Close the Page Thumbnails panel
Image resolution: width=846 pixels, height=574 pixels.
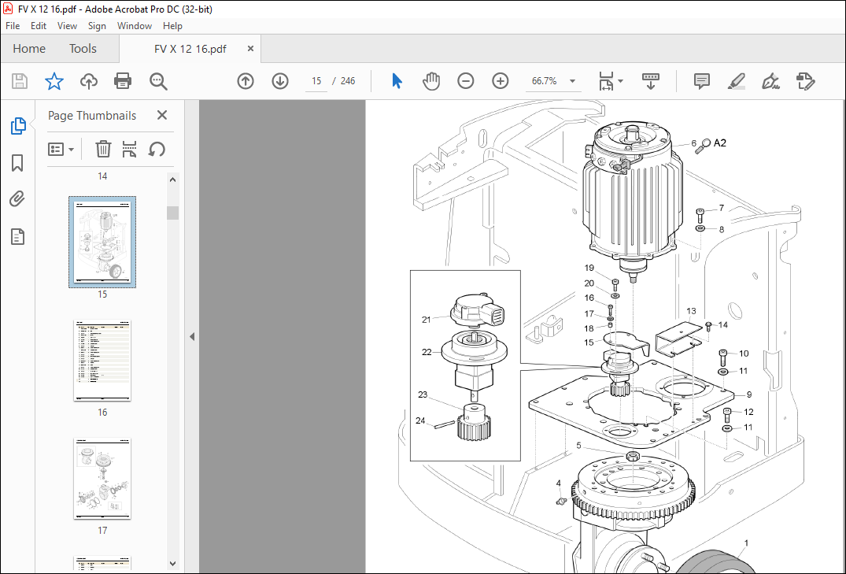[x=162, y=115]
